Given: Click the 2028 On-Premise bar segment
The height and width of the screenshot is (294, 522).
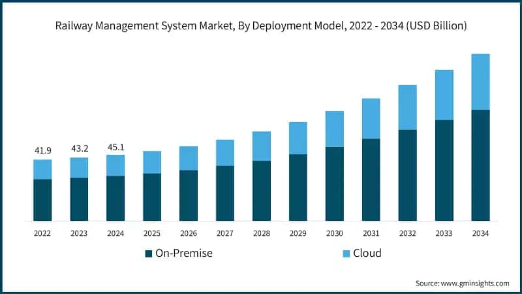Looking at the screenshot, I should [262, 191].
